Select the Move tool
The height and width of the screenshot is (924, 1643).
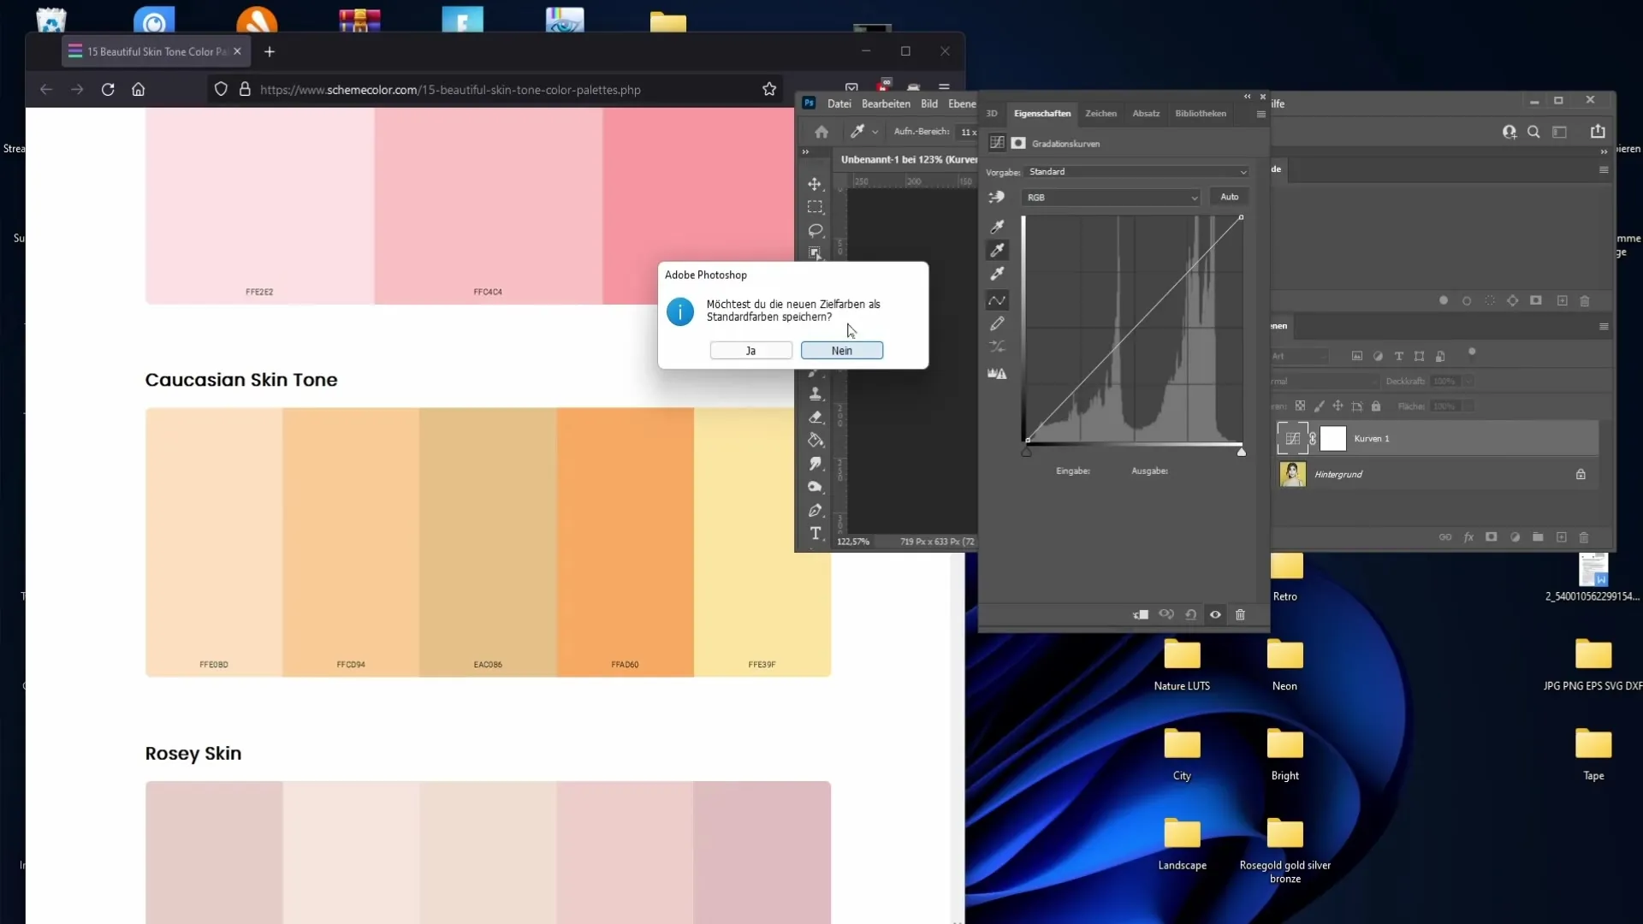point(817,184)
